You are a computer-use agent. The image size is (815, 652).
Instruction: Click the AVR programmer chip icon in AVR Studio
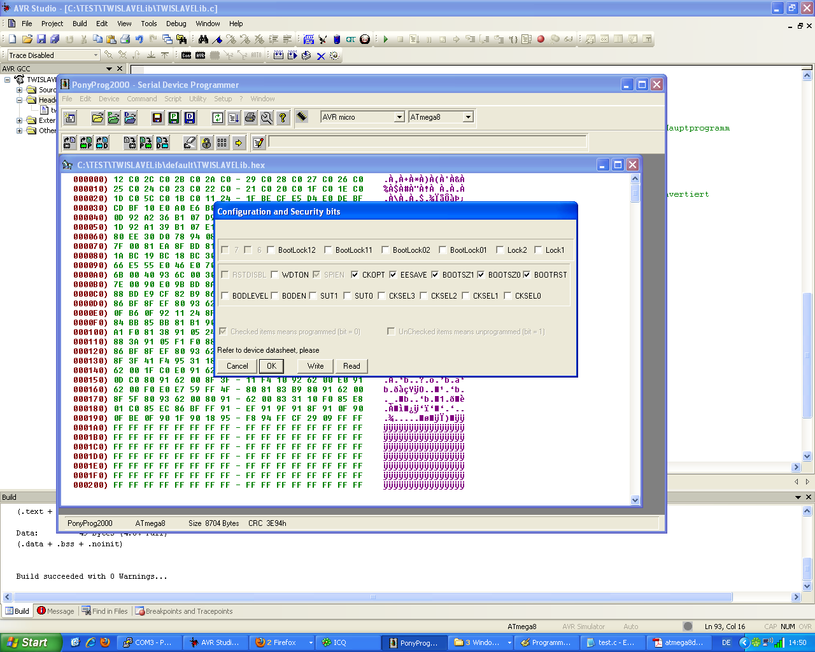click(201, 55)
